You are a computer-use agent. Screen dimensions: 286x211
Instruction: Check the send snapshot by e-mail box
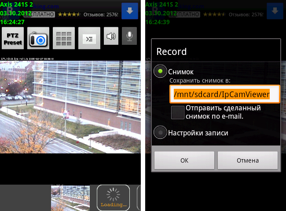[x=178, y=113]
